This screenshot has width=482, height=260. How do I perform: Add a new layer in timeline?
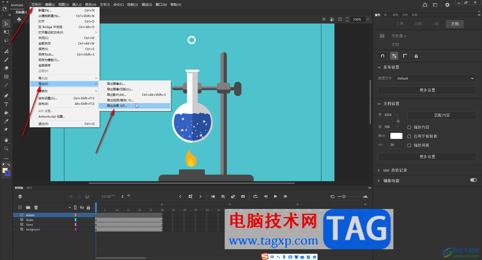(20, 207)
